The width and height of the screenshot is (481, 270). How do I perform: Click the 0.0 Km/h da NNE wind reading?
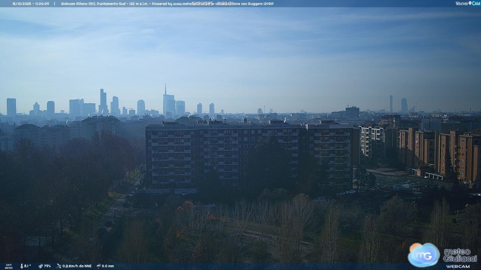(77, 266)
